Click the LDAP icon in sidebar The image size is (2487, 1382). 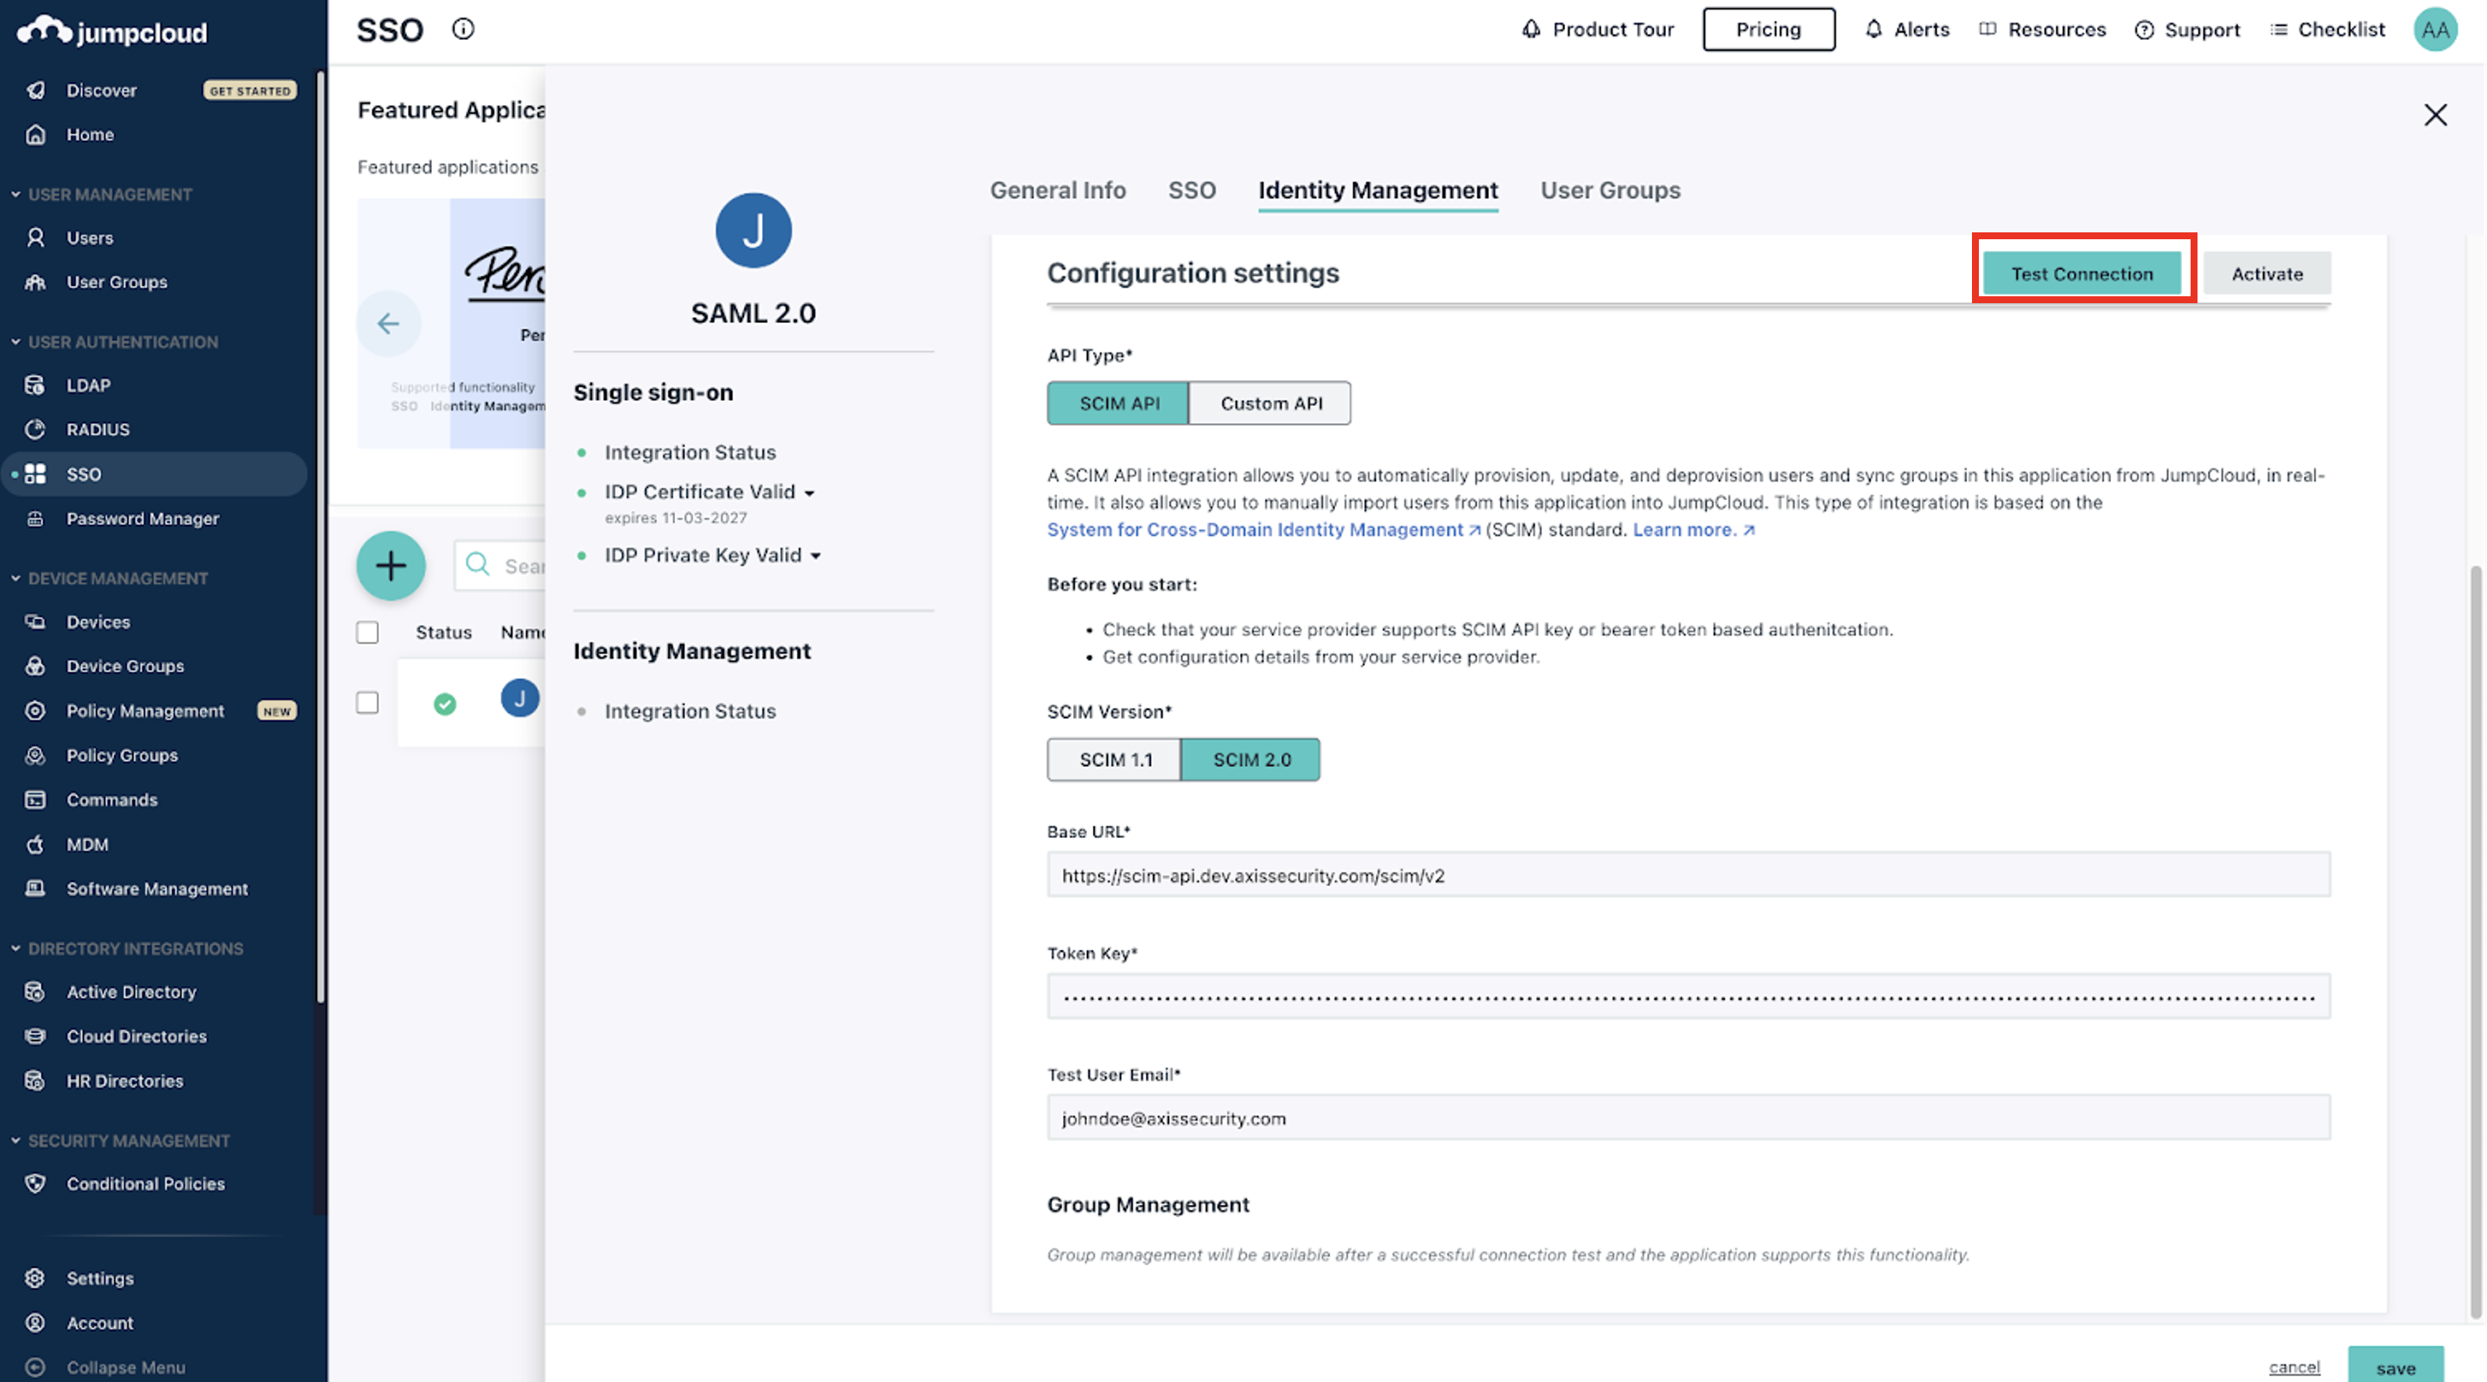(35, 385)
